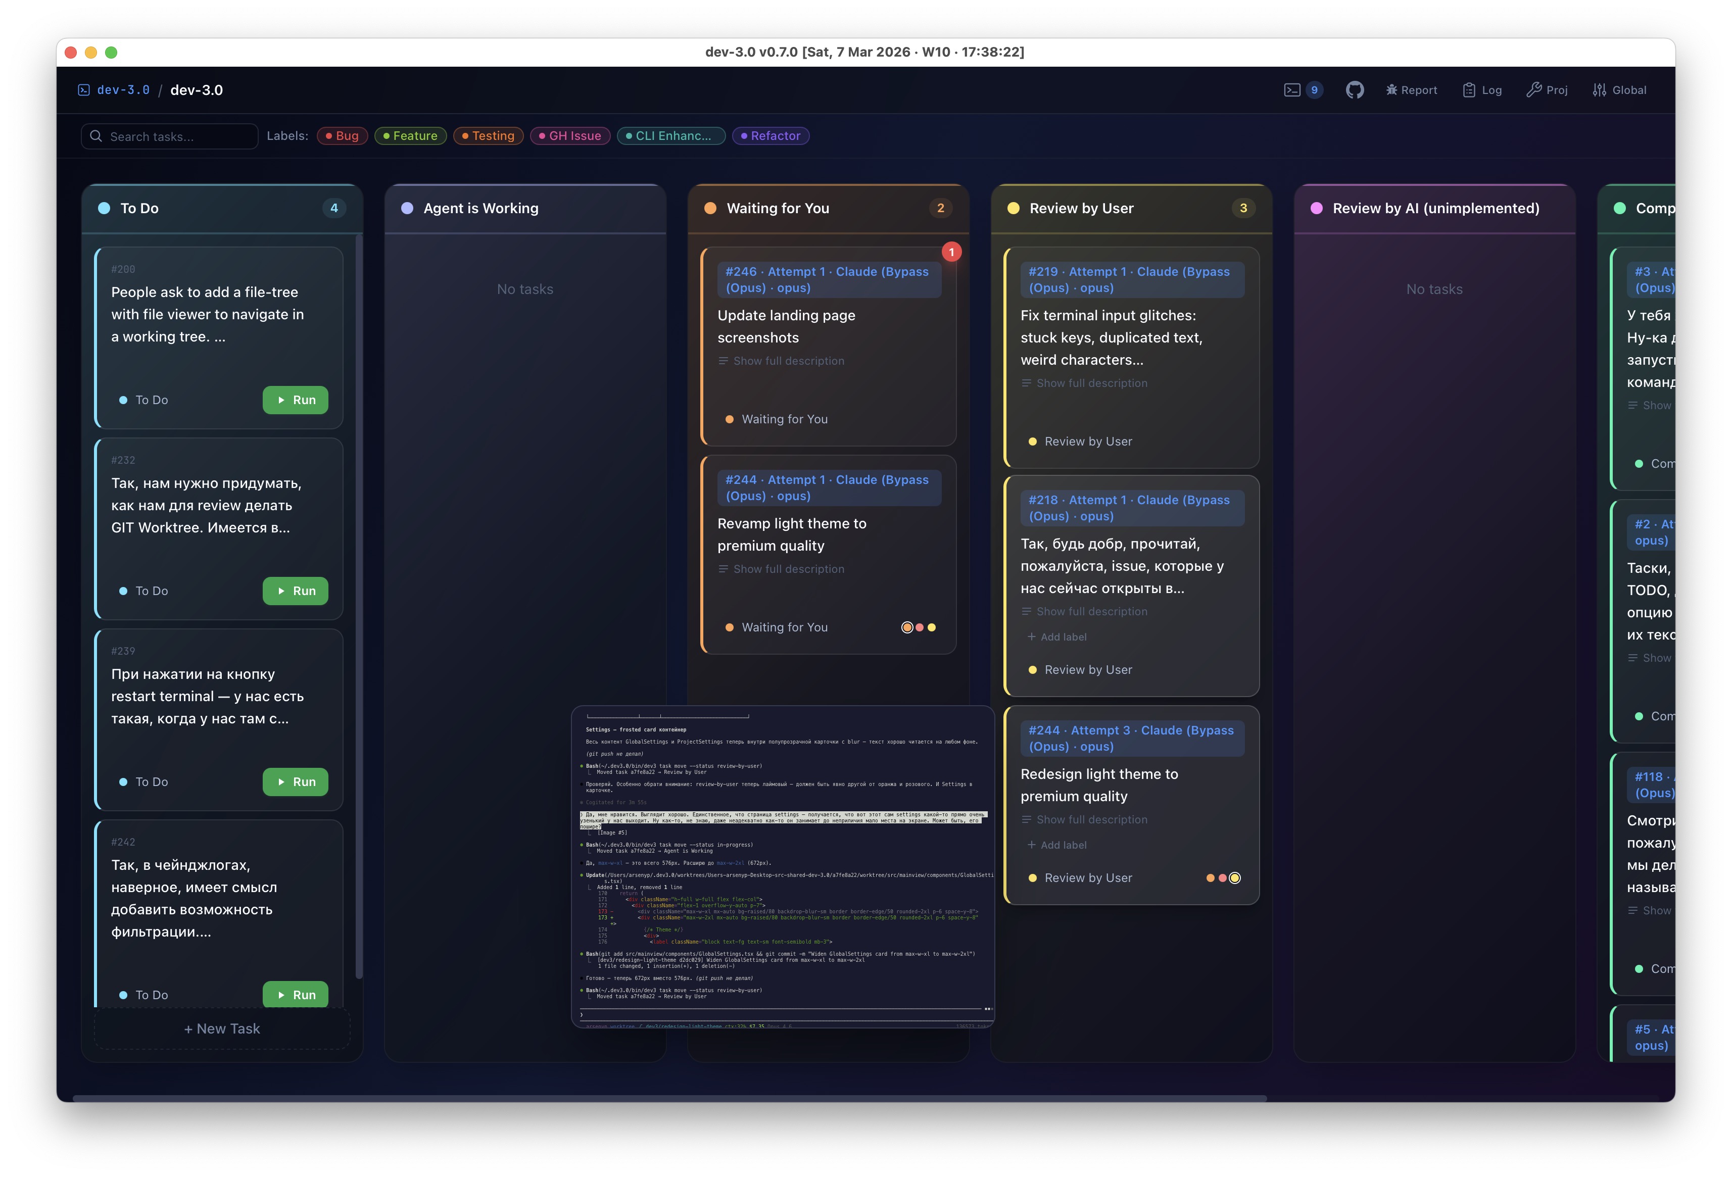1732x1177 pixels.
Task: Enable the Refactor label filter
Action: (771, 135)
